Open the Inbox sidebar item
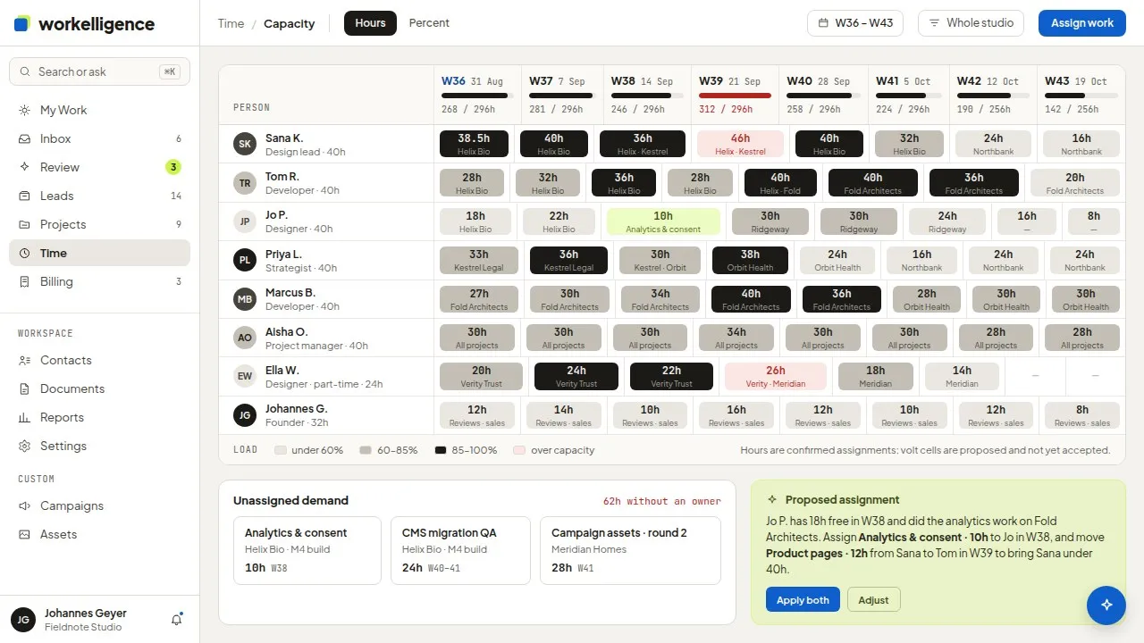Screen dimensions: 1144x643 [x=99, y=138]
